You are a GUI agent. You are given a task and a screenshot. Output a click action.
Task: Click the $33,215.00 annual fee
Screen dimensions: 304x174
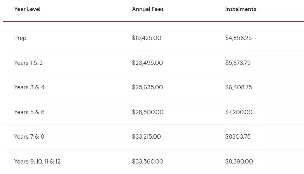(147, 137)
